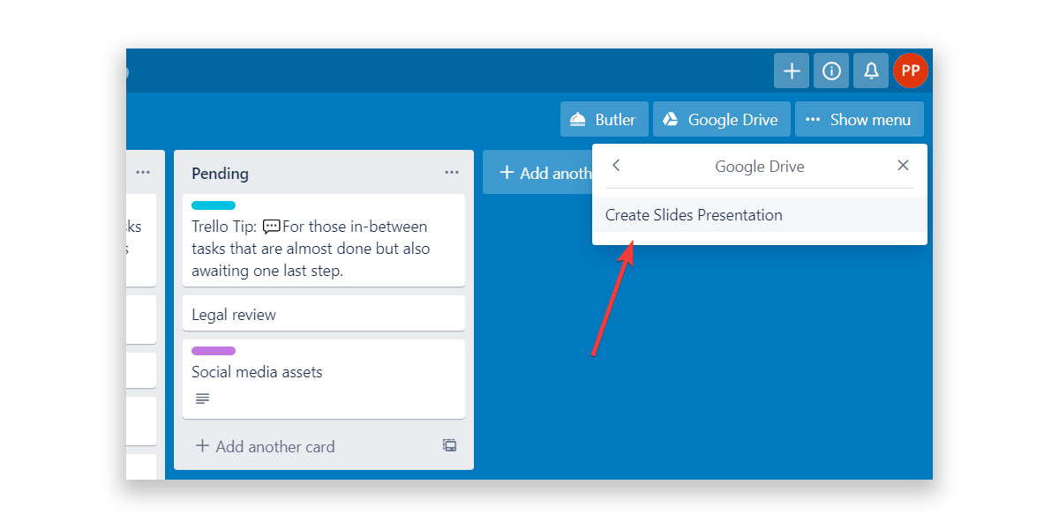
Task: Open the PP user avatar menu
Action: pos(910,71)
